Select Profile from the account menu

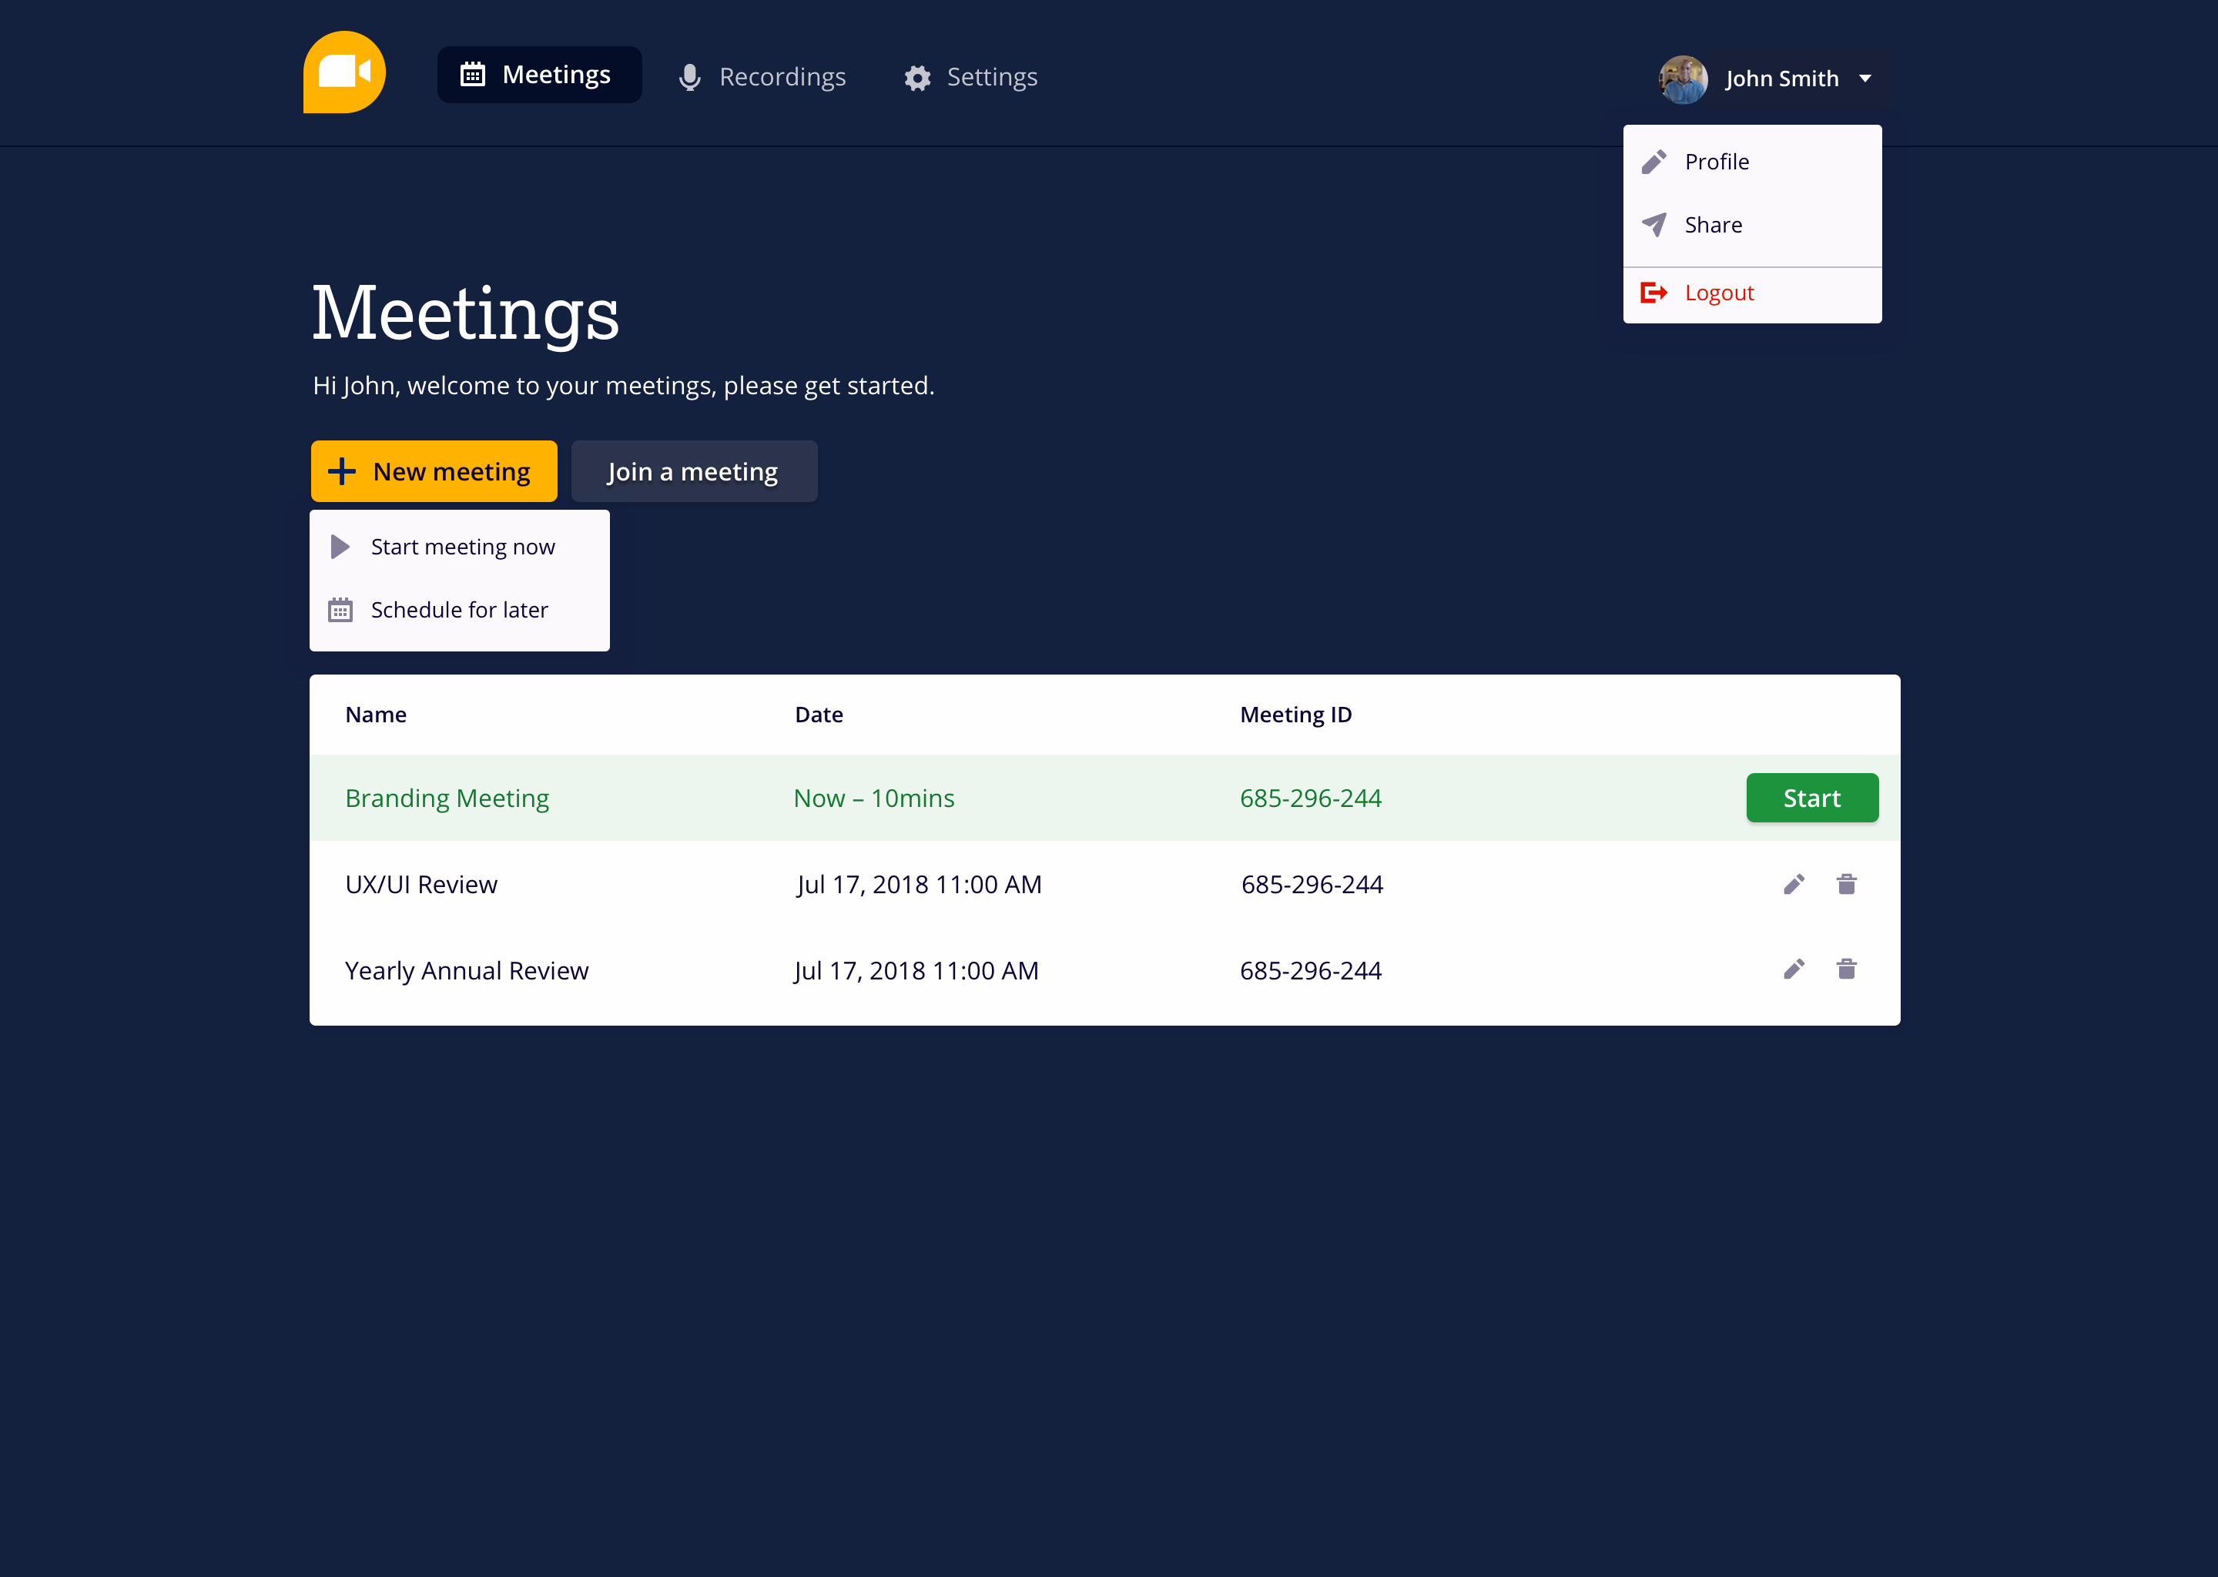(x=1716, y=161)
